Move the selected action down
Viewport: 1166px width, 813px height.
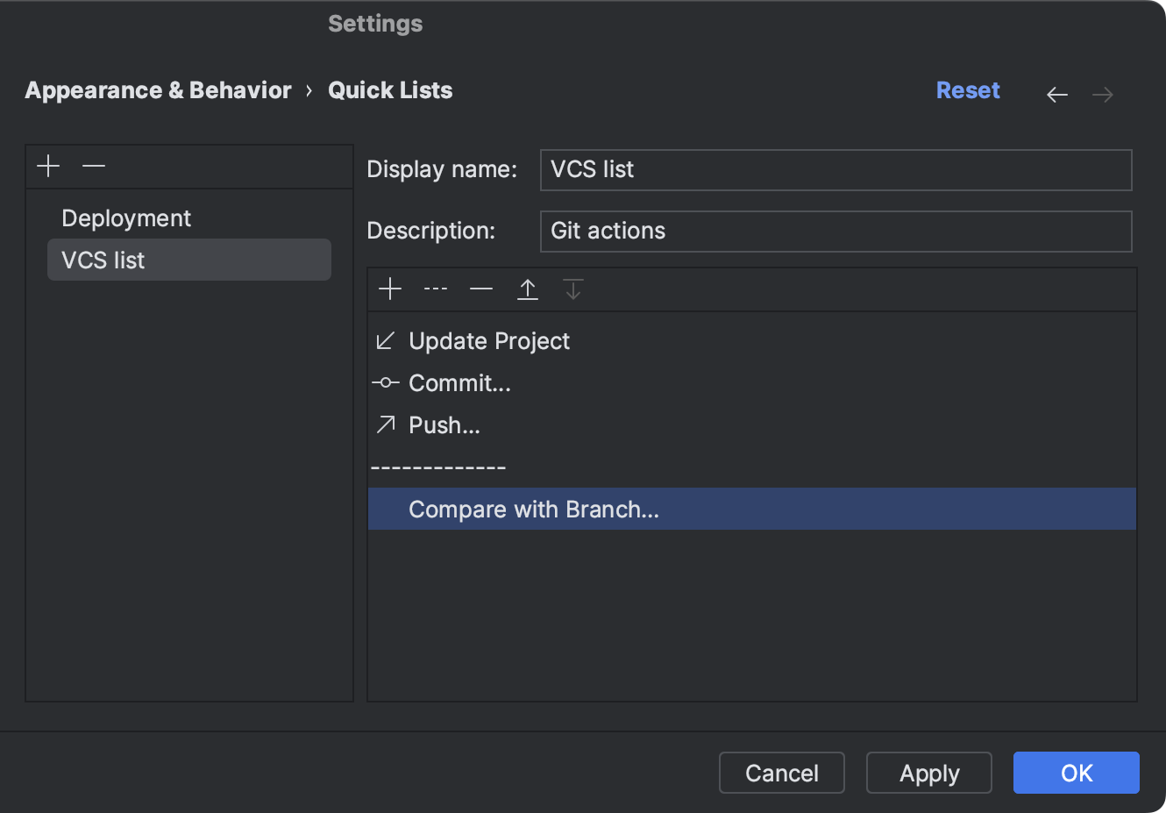coord(572,289)
